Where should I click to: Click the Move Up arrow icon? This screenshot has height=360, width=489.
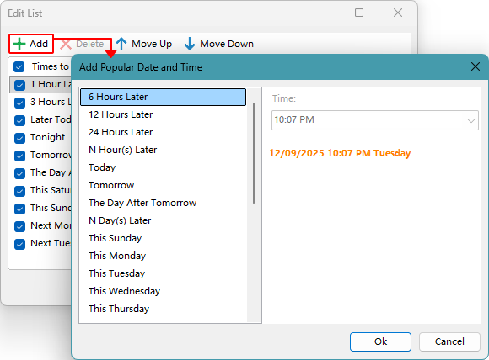point(121,44)
